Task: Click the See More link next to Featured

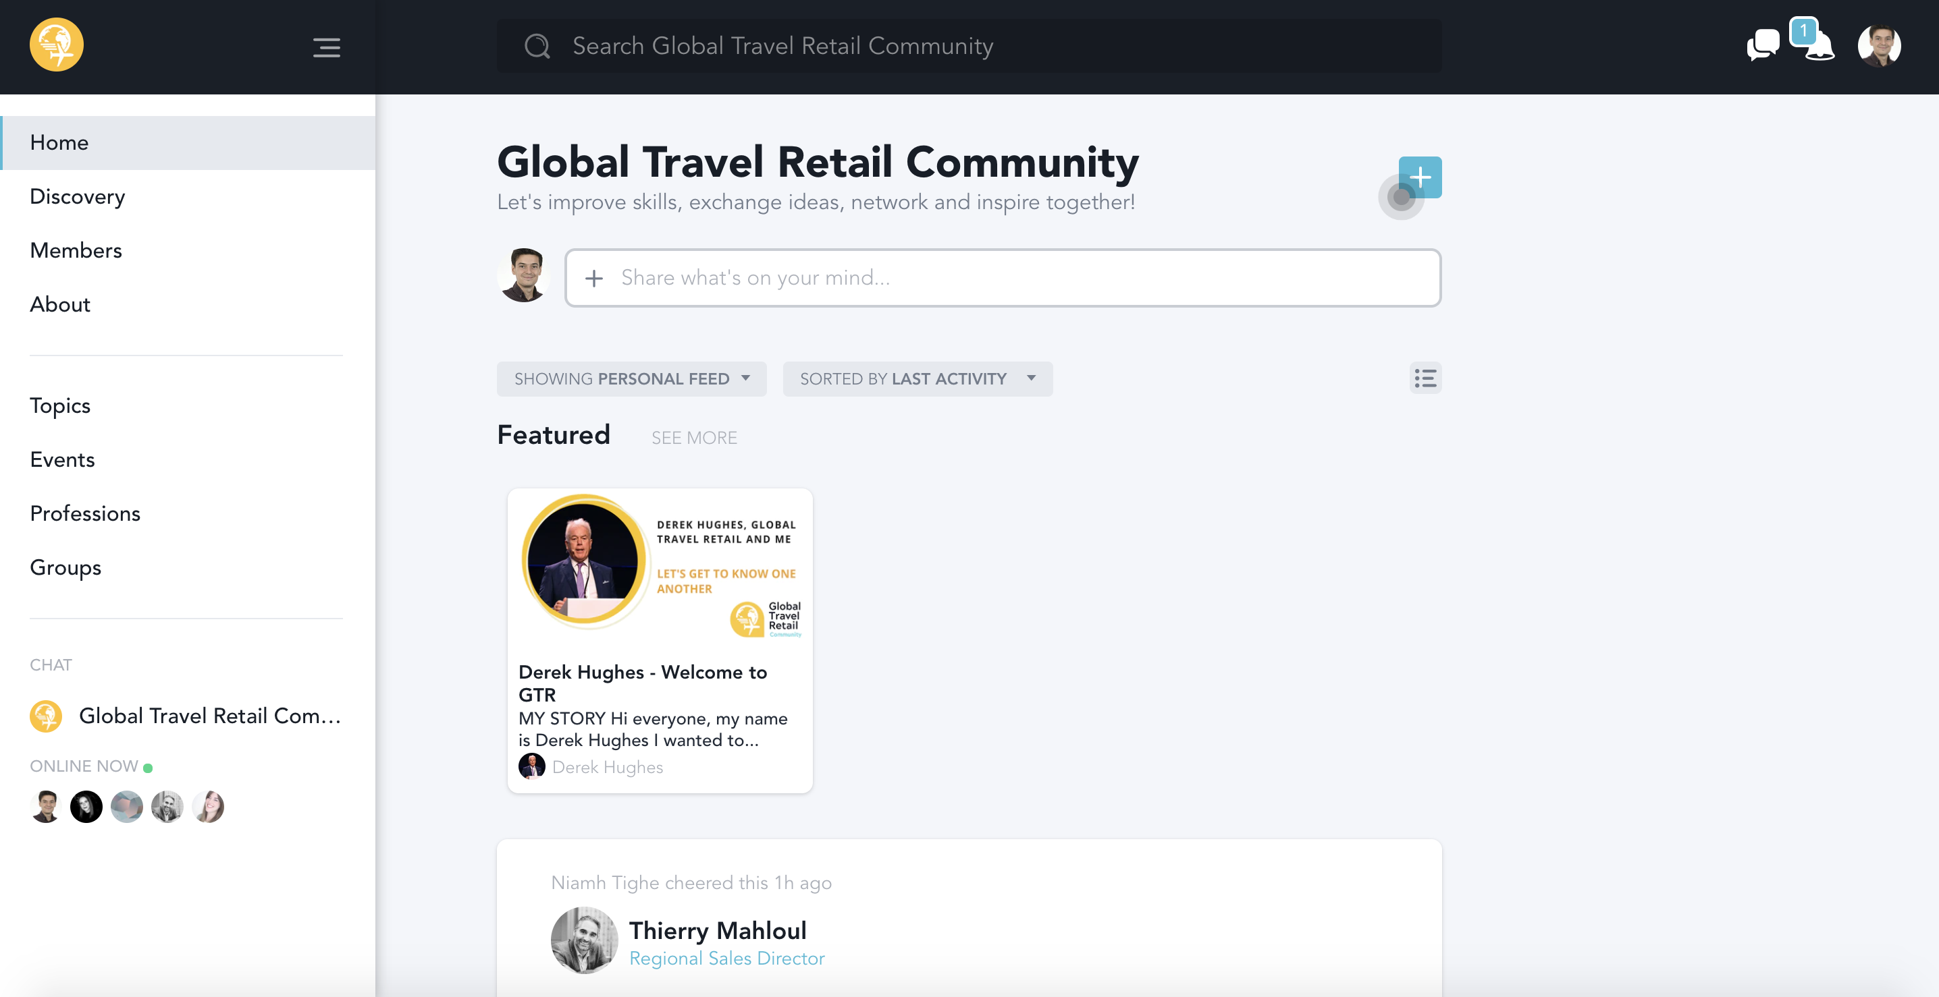Action: (x=694, y=438)
